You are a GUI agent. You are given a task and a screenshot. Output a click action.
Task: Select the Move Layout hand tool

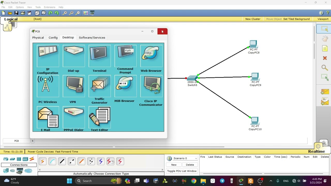tap(325, 39)
